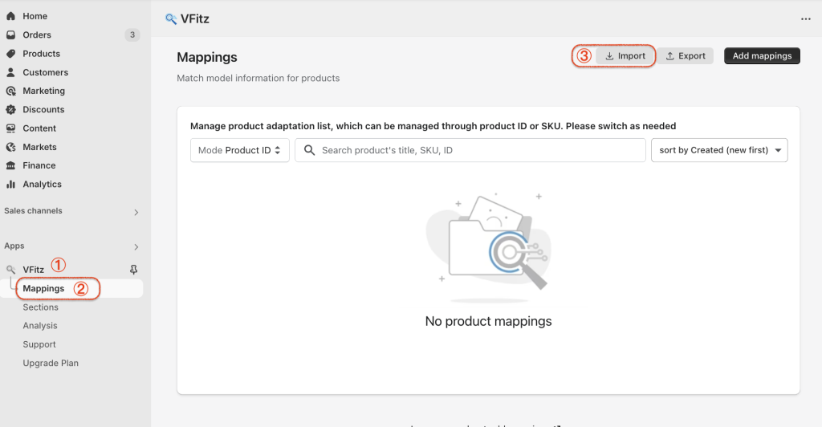Click 'Match model information for products' text
Image resolution: width=822 pixels, height=427 pixels.
pyautogui.click(x=258, y=78)
